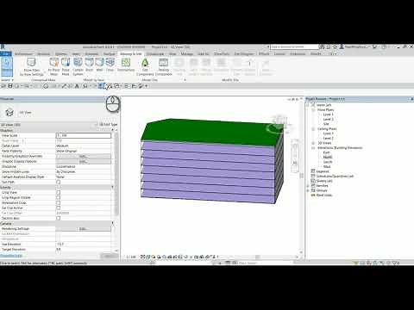This screenshot has width=414, height=310.
Task: Click the Apply button in Properties
Action: [x=109, y=256]
